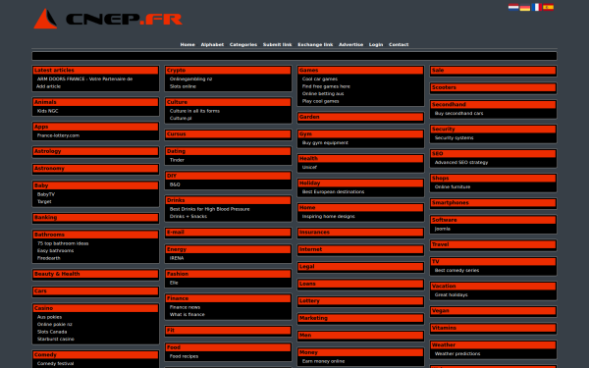Open the Beauty & Health category
The image size is (589, 368).
click(x=95, y=274)
